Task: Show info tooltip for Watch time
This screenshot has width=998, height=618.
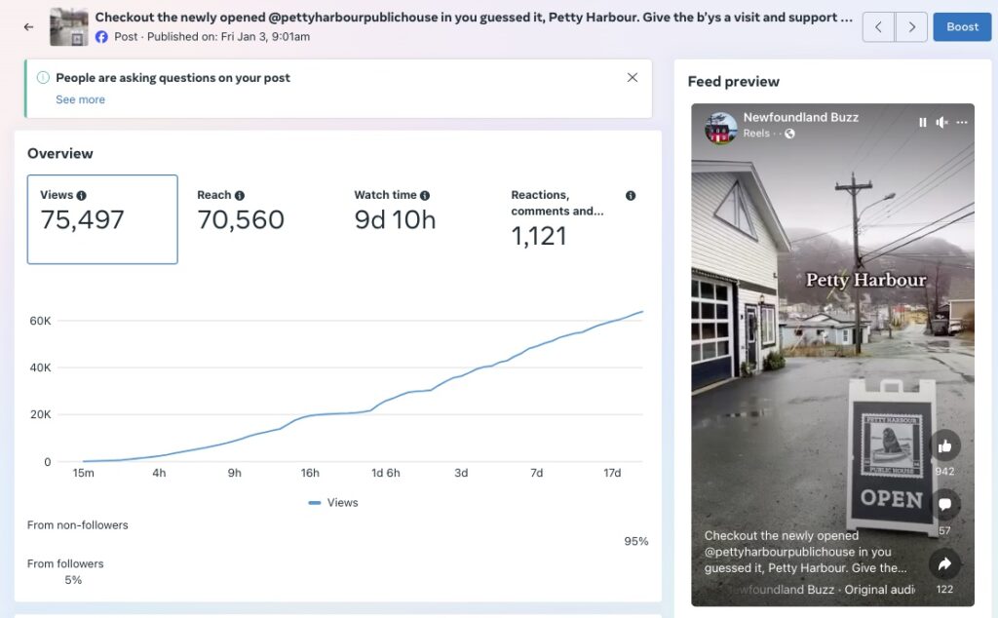Action: coord(425,195)
